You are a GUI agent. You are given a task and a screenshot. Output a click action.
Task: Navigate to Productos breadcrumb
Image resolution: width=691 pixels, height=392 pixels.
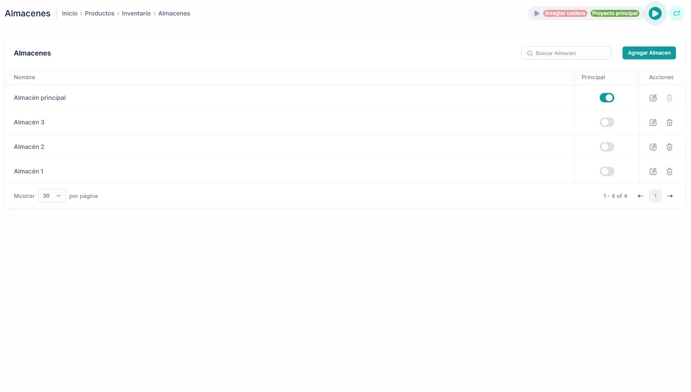click(100, 13)
